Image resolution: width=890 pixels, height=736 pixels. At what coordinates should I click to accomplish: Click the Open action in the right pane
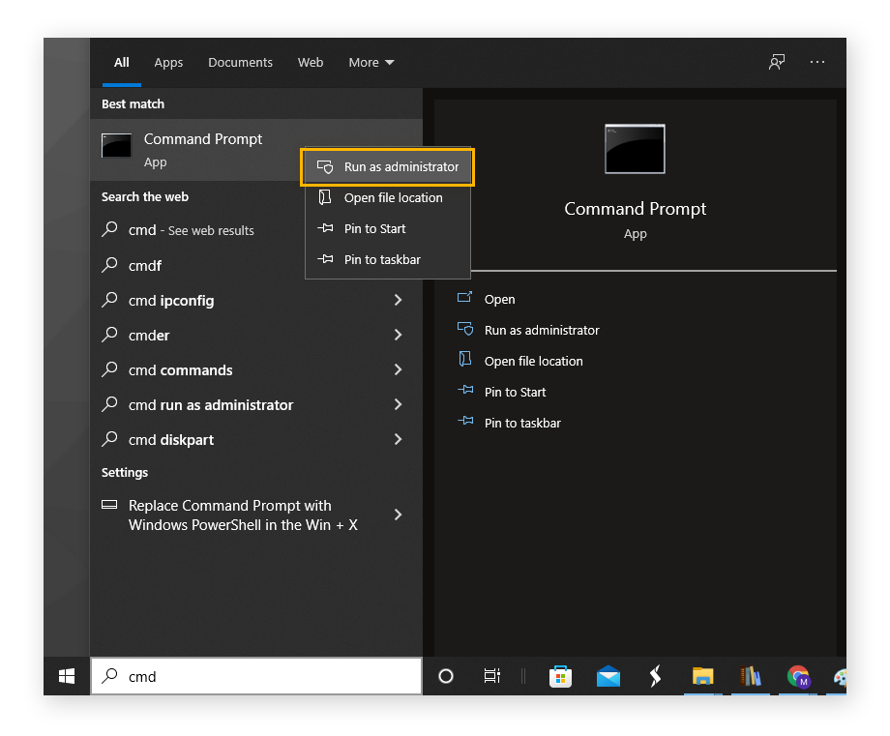point(500,299)
